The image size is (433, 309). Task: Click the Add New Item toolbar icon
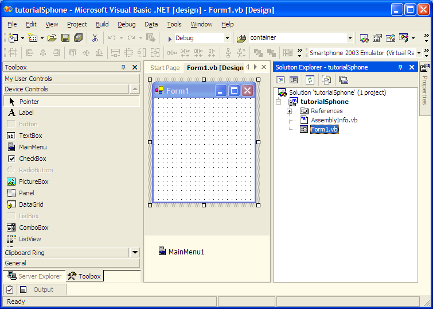[33, 38]
